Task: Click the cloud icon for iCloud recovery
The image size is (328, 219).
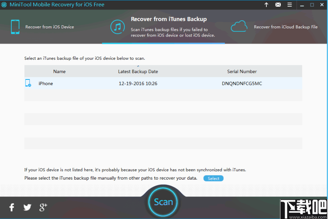Action: coord(239,26)
